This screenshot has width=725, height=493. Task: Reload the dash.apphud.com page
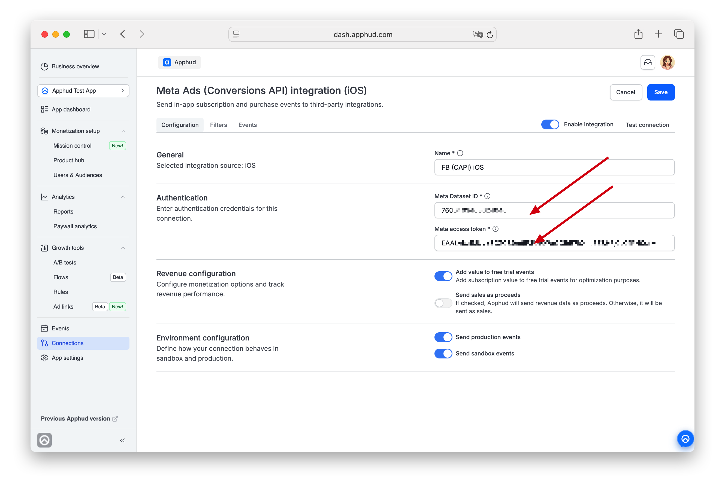click(490, 34)
